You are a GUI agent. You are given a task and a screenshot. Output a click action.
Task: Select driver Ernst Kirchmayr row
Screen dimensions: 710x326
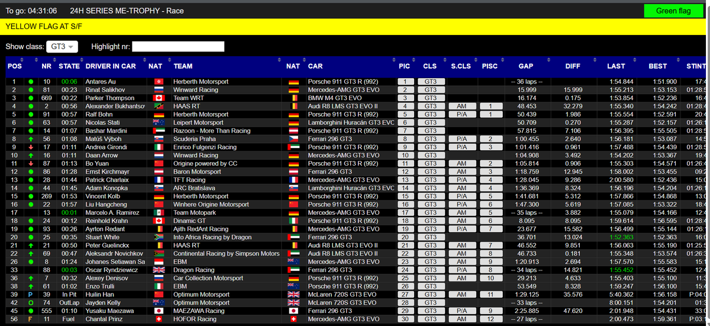[x=355, y=172]
